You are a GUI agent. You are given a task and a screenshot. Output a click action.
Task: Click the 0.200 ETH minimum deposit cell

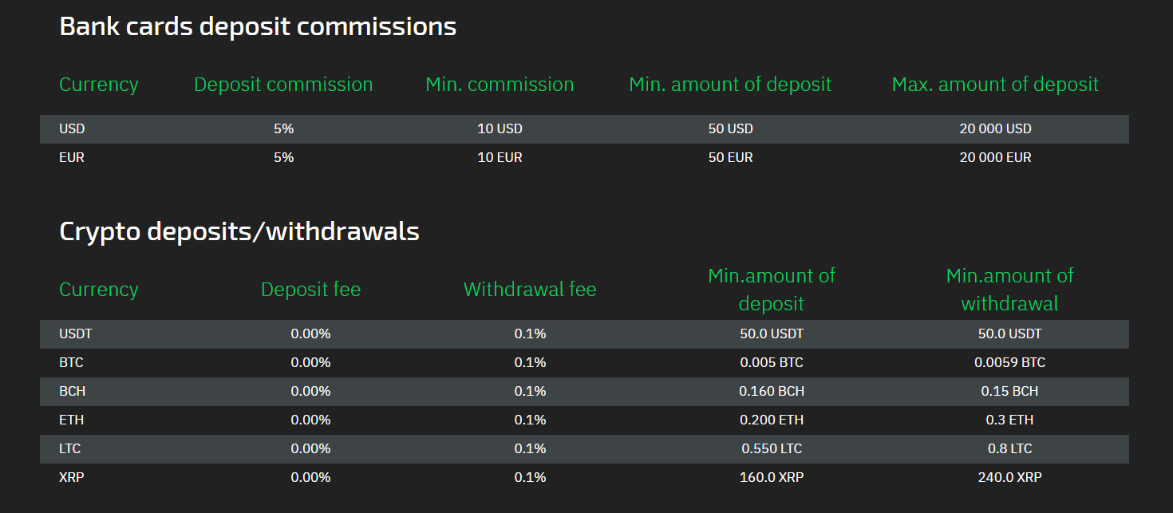pos(772,420)
